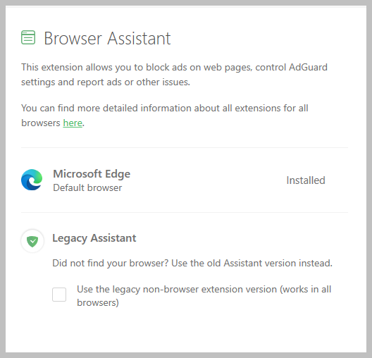Viewport: 372px width, 358px height.
Task: Click the green shield Legacy Assistant icon
Action: [32, 241]
